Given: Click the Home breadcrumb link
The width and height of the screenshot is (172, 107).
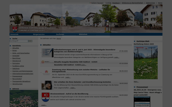Looking at the screenshot, I should (59, 39).
